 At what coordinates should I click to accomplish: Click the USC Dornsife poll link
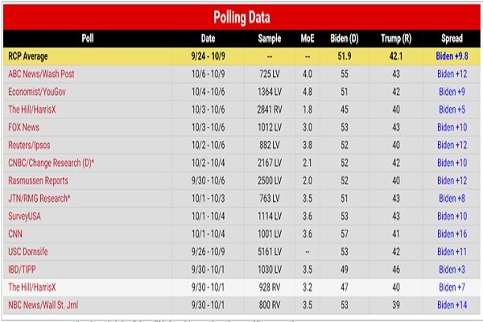click(x=28, y=252)
